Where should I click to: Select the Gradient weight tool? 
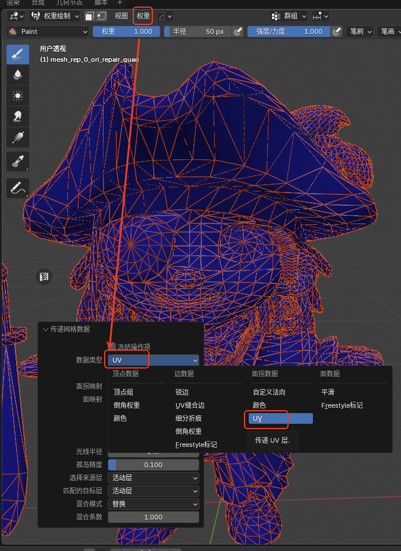[x=18, y=137]
